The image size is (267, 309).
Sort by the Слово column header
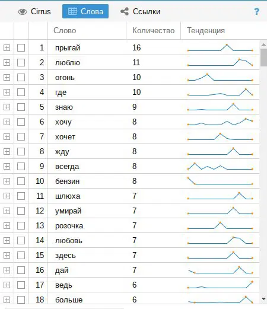[x=87, y=31]
